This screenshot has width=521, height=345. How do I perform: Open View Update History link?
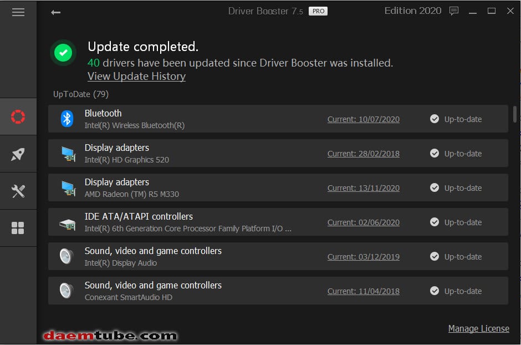click(x=136, y=77)
